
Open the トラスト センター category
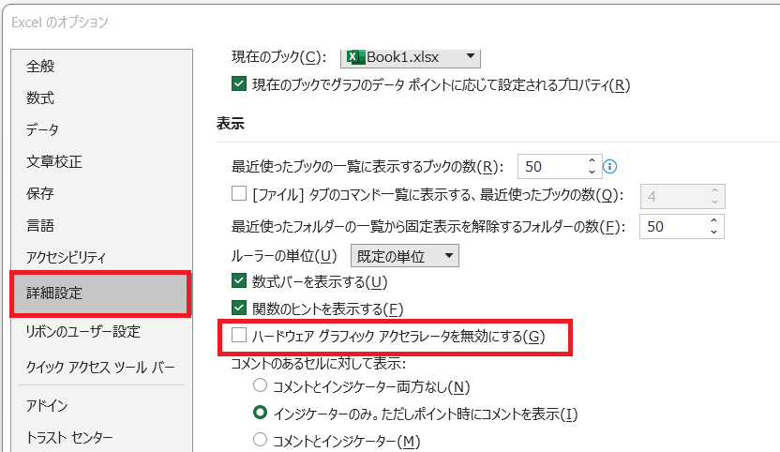point(69,438)
